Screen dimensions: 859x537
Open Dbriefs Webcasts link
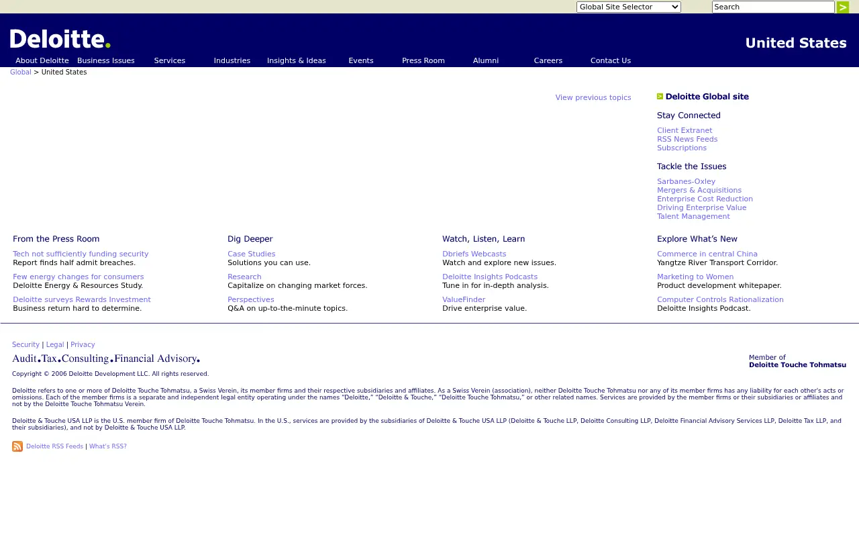coord(474,254)
